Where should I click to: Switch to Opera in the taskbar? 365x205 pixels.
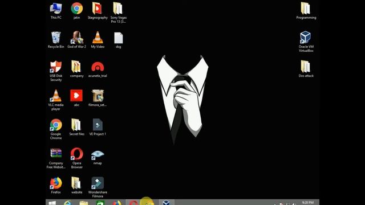(133, 203)
